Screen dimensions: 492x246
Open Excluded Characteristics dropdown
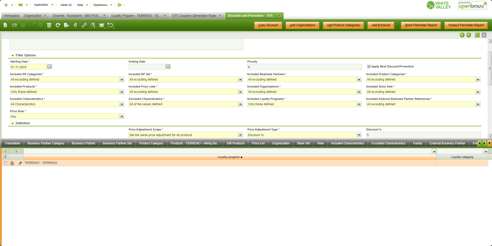pyautogui.click(x=241, y=104)
